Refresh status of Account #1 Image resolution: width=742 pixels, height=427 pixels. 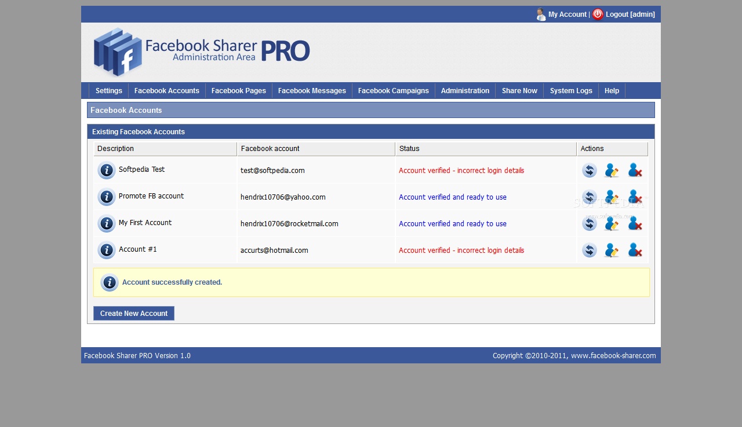pyautogui.click(x=590, y=250)
